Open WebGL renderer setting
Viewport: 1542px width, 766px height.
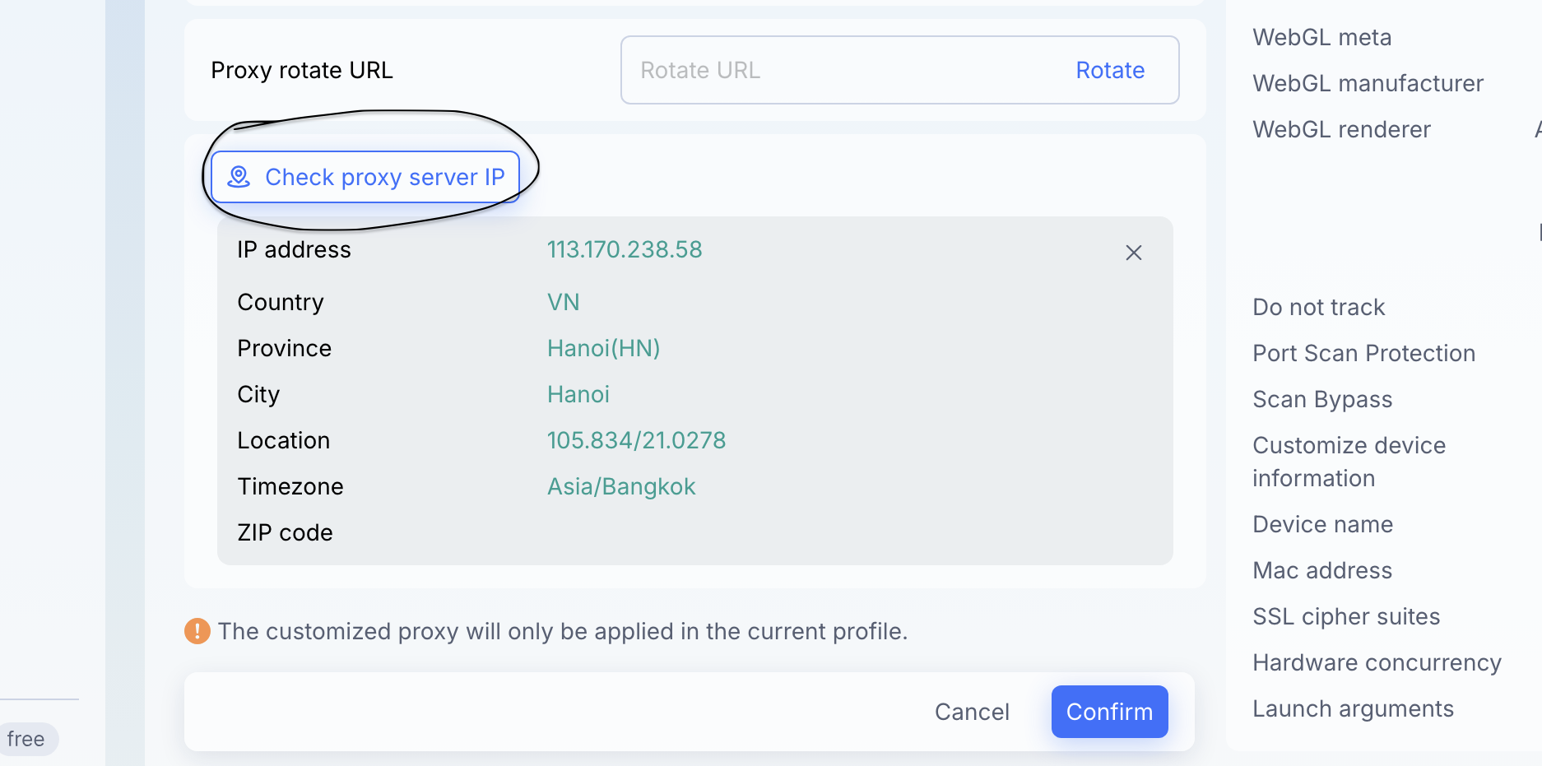(x=1341, y=129)
